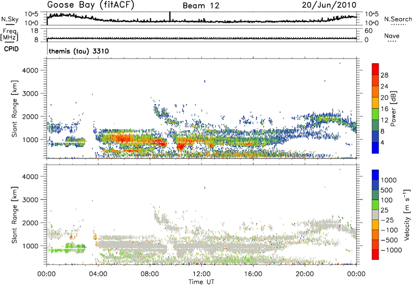Screen dimensions: 412x285
Task: Click the '4000' tick on power panel axis
Action: (30, 70)
